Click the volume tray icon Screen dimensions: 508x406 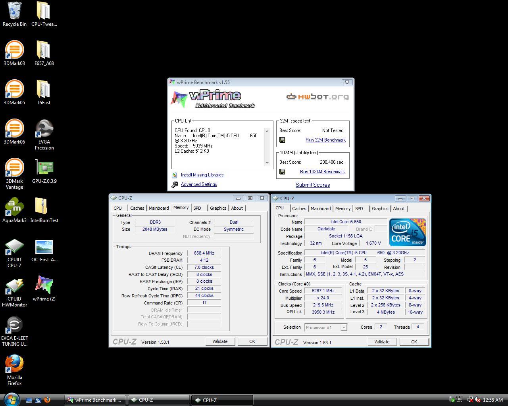[477, 400]
